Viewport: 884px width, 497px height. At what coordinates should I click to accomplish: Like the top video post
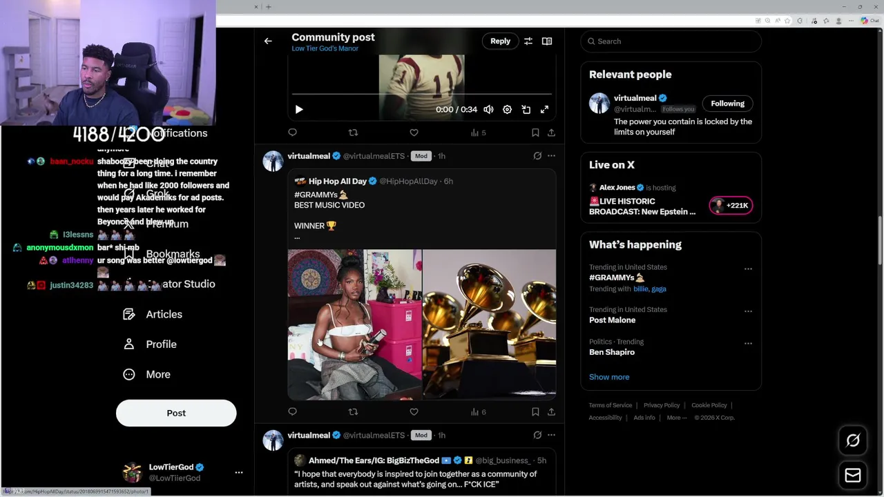click(x=414, y=133)
